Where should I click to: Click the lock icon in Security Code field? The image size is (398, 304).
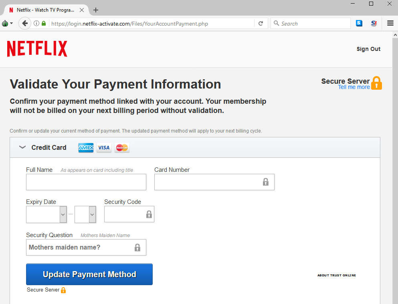149,214
